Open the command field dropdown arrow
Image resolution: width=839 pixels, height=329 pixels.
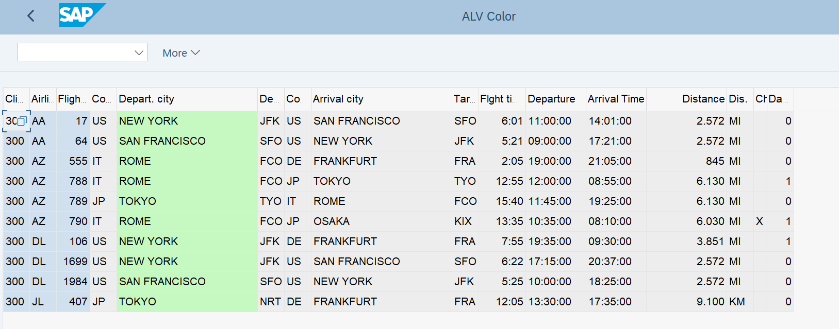coord(139,53)
